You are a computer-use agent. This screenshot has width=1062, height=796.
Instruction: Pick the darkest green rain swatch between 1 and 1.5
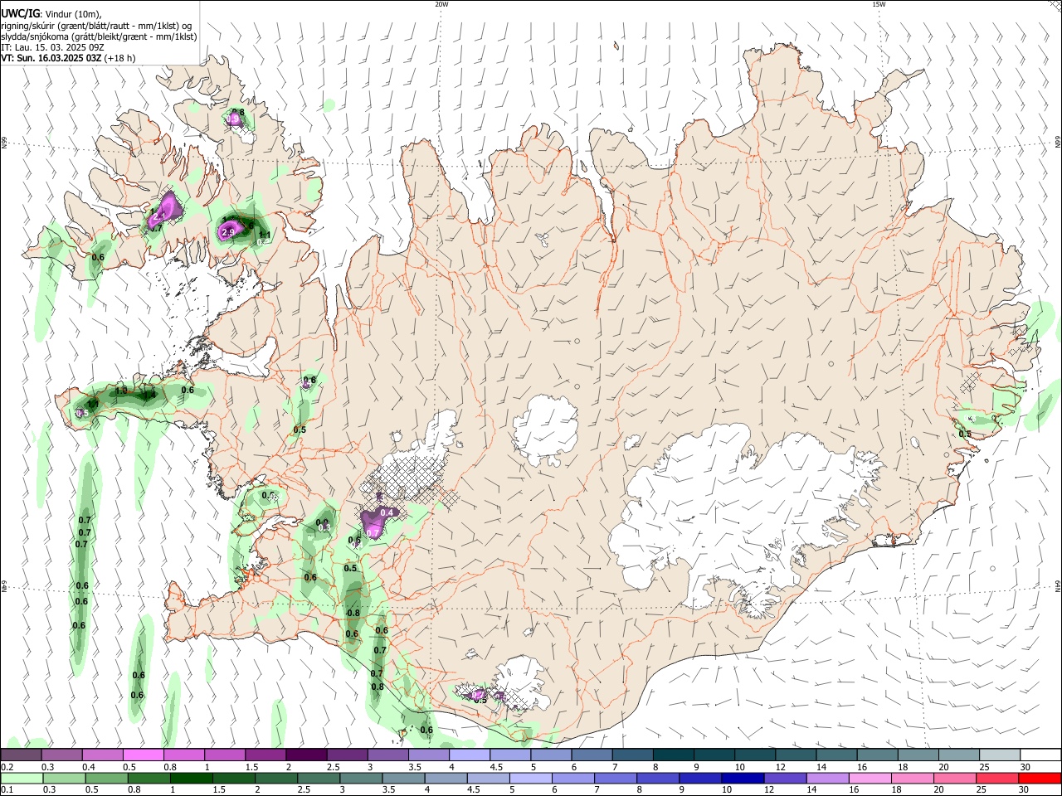pyautogui.click(x=192, y=778)
